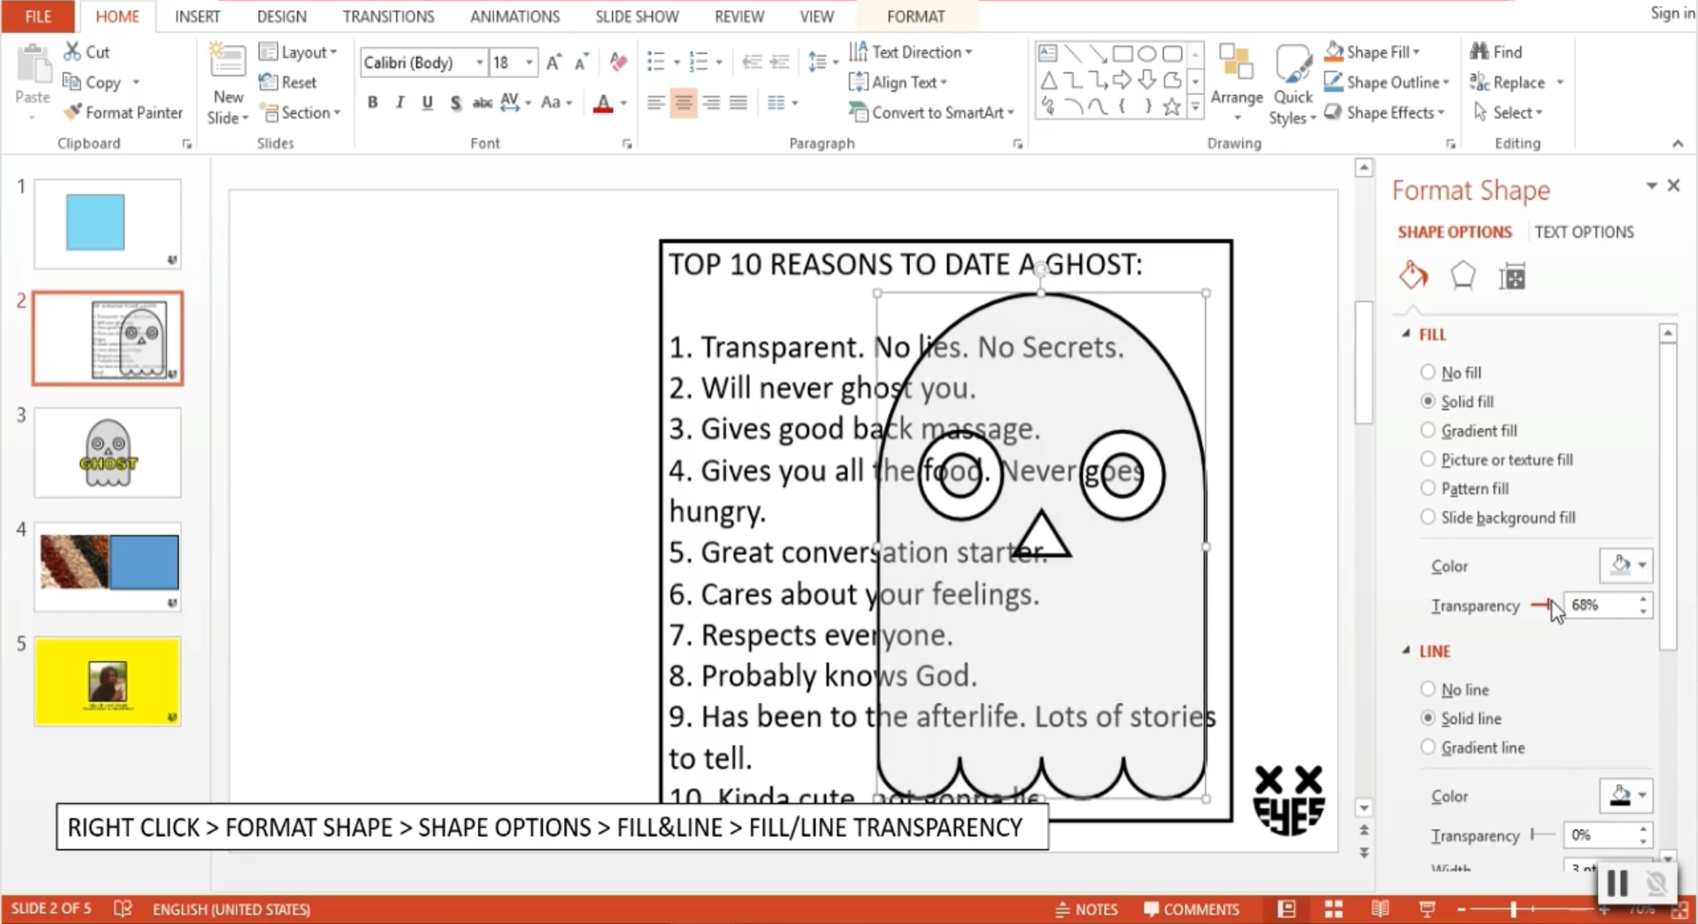Click the Fill & Line paint bucket icon
Viewport: 1698px width, 924px height.
pyautogui.click(x=1413, y=276)
